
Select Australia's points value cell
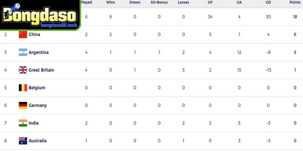click(295, 141)
